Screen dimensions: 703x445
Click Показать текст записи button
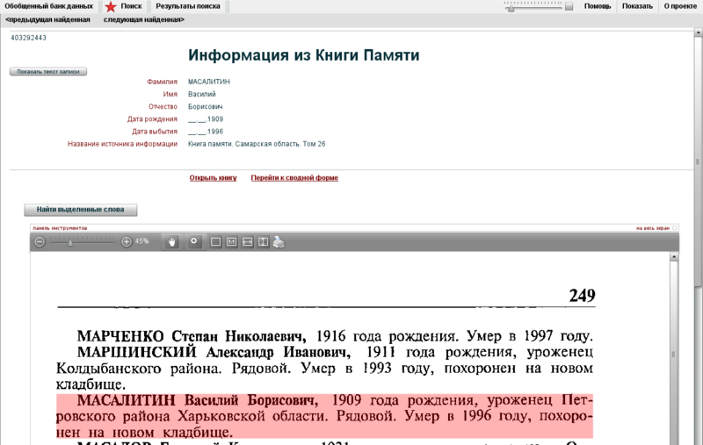(48, 72)
